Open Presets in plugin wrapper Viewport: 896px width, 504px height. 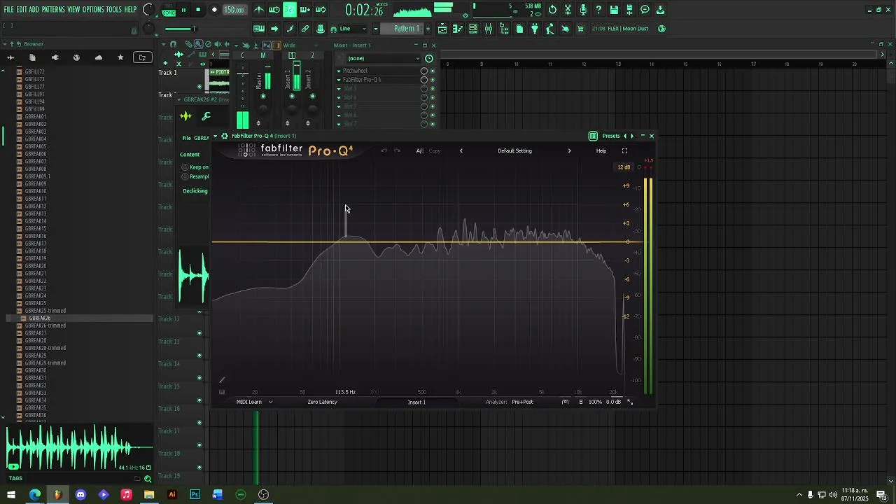click(611, 136)
